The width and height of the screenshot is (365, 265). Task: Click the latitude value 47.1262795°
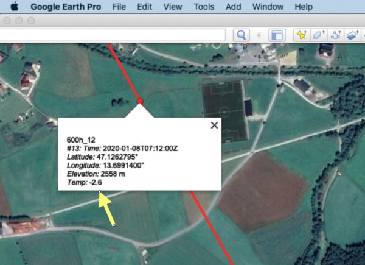click(117, 157)
